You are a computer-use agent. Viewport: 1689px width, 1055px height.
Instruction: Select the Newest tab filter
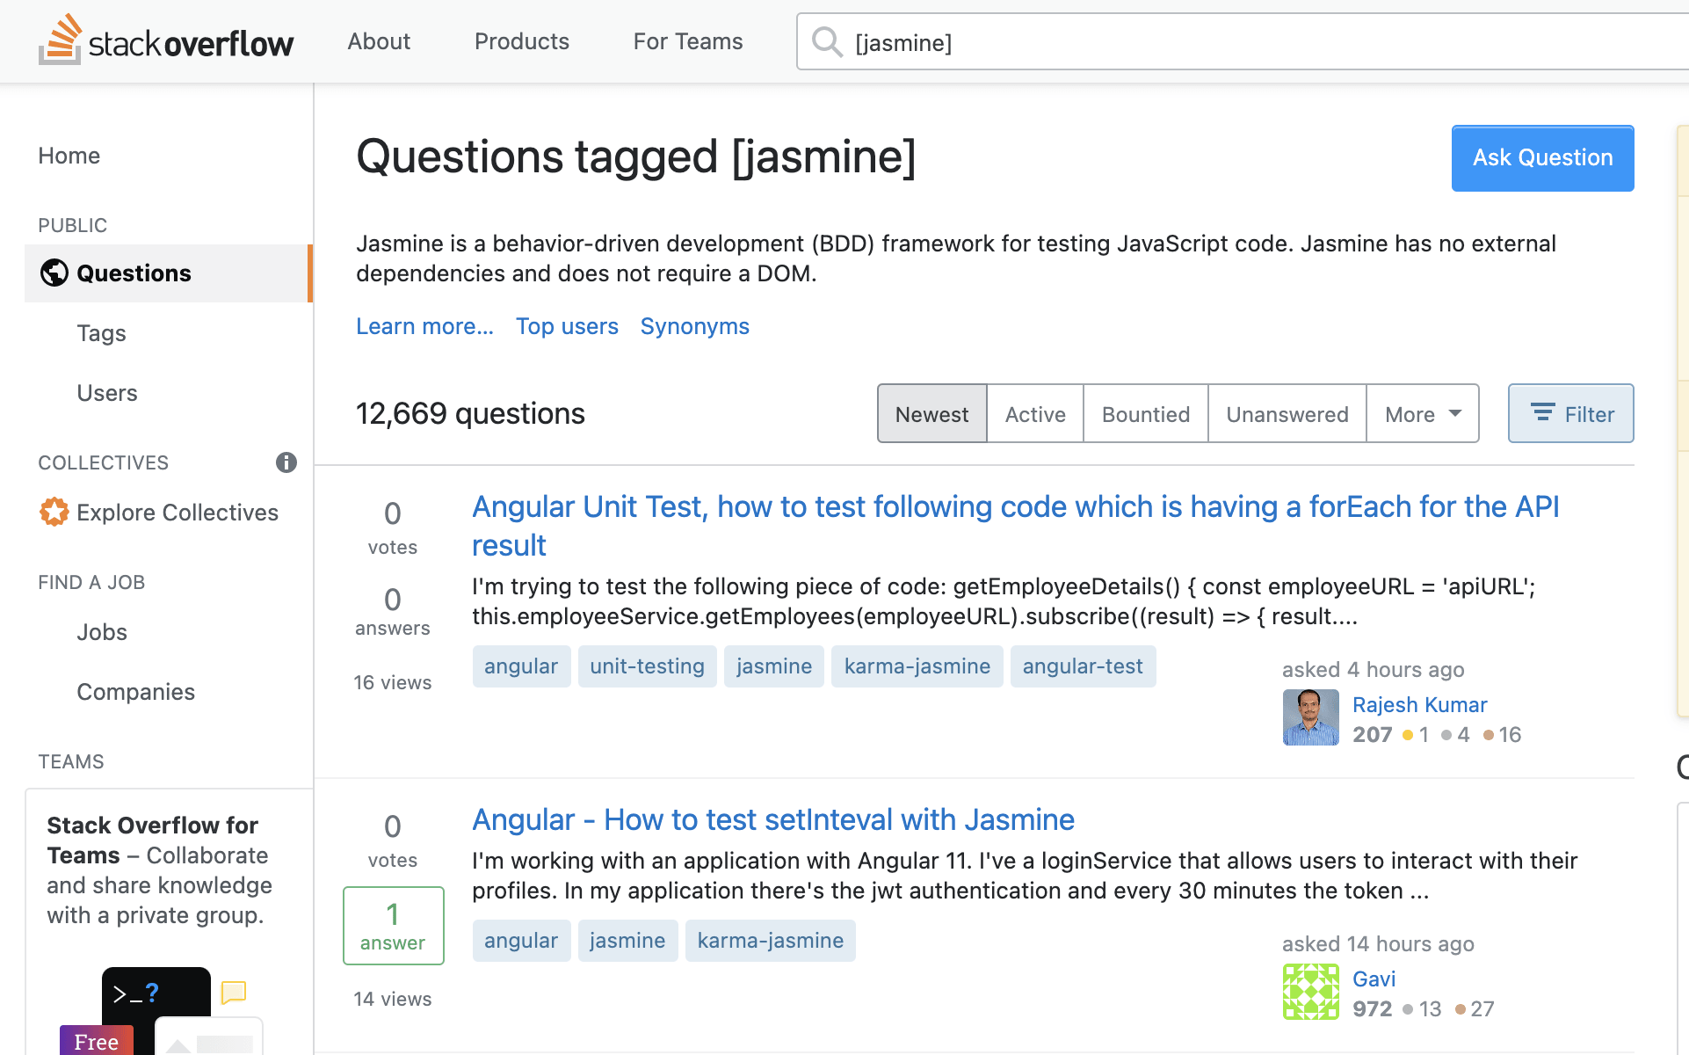coord(930,413)
